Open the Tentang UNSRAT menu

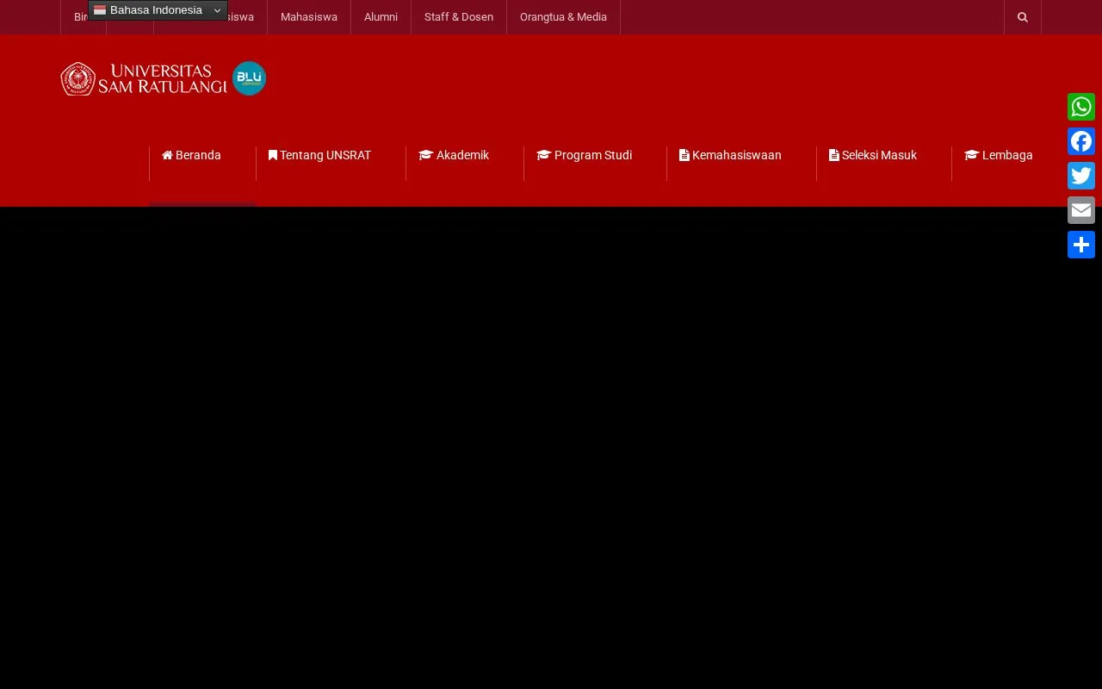coord(319,156)
